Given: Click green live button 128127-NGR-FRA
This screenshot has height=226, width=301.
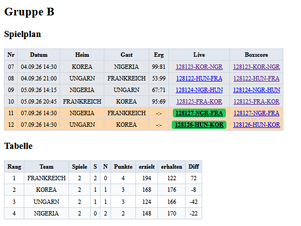Looking at the screenshot, I should point(199,113).
